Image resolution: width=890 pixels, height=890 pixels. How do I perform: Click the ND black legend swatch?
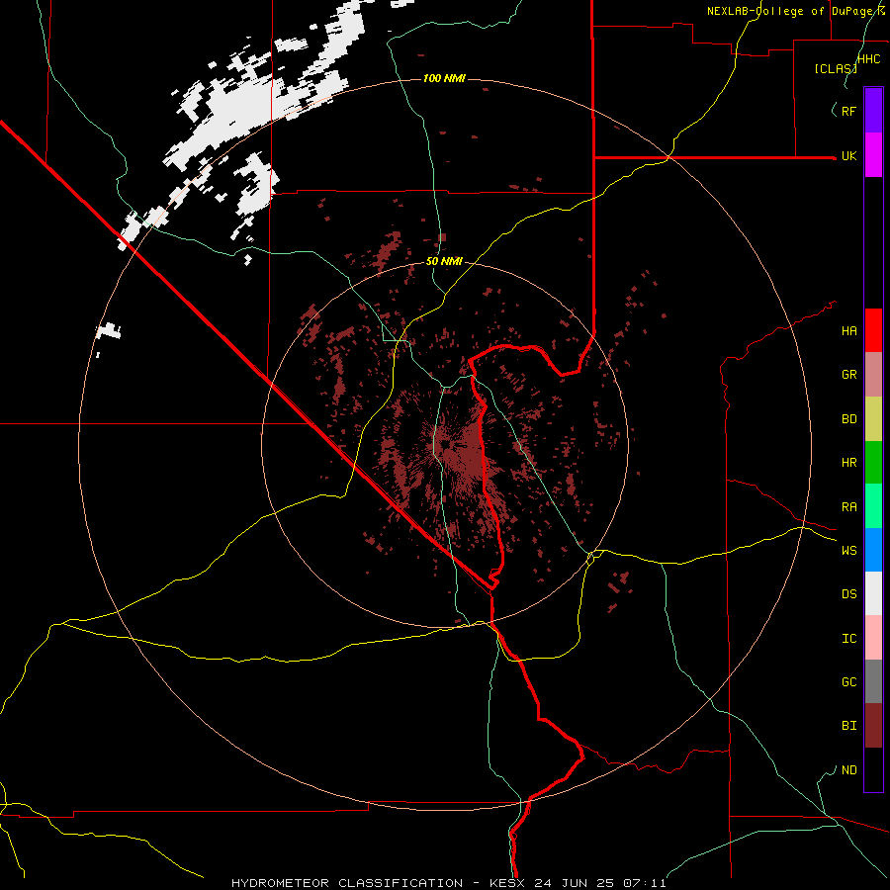[x=873, y=769]
